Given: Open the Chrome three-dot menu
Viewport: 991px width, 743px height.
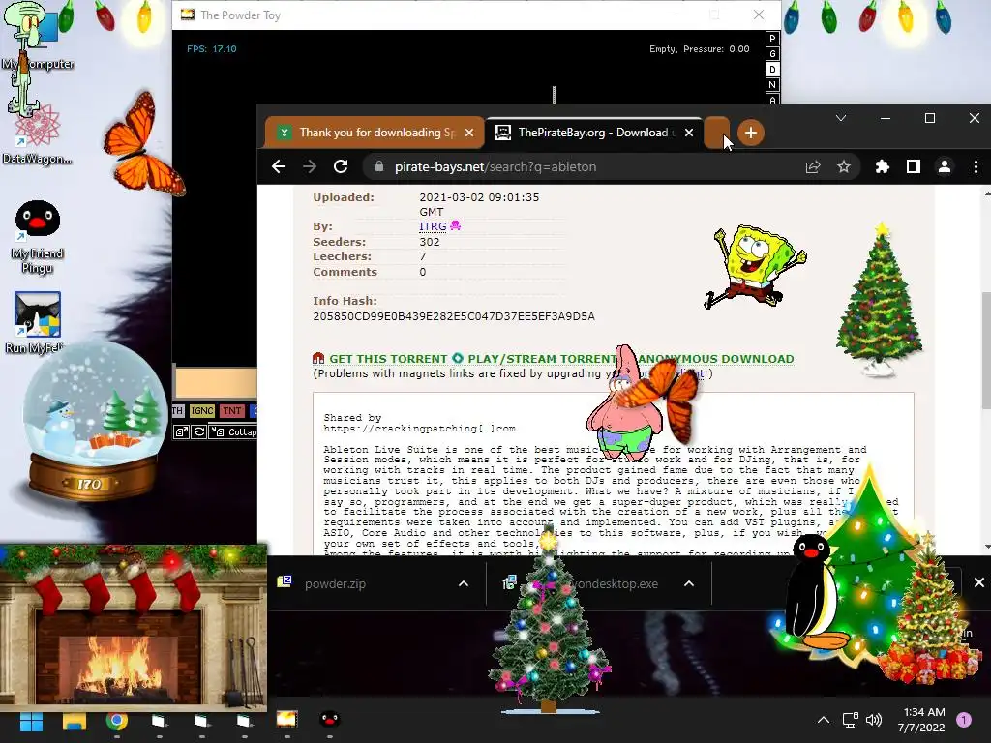Looking at the screenshot, I should (x=976, y=166).
